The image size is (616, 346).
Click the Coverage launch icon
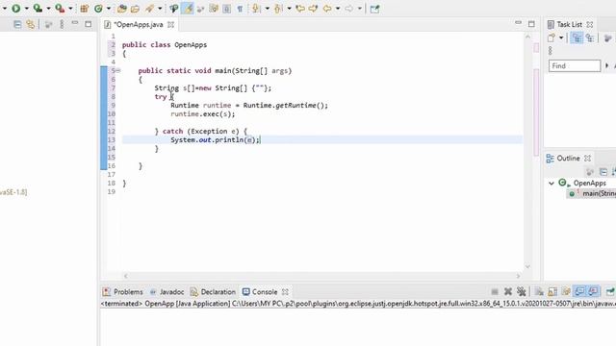[x=38, y=9]
